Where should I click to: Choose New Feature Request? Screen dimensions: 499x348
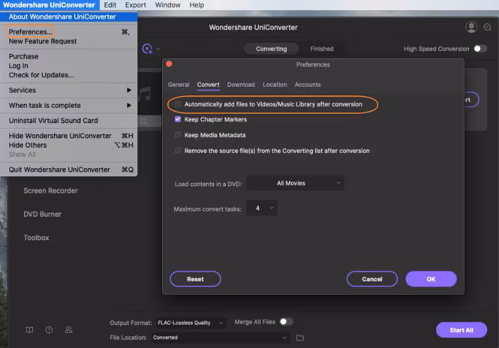[69, 41]
